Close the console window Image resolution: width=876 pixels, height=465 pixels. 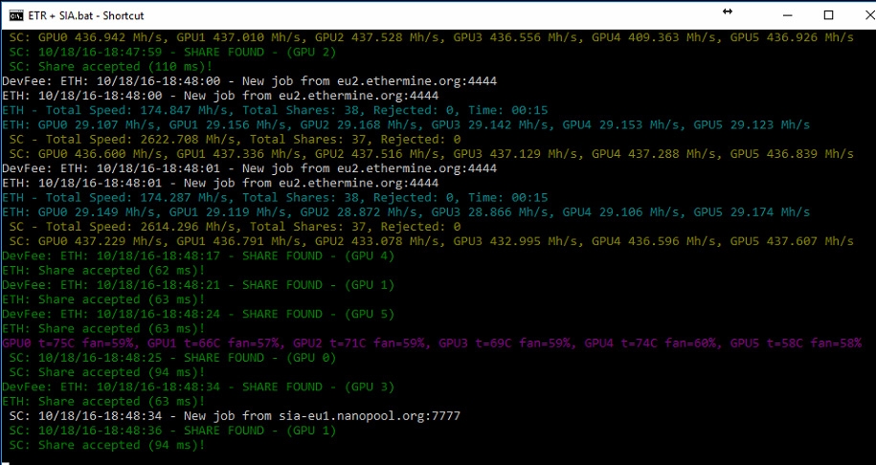pos(869,15)
